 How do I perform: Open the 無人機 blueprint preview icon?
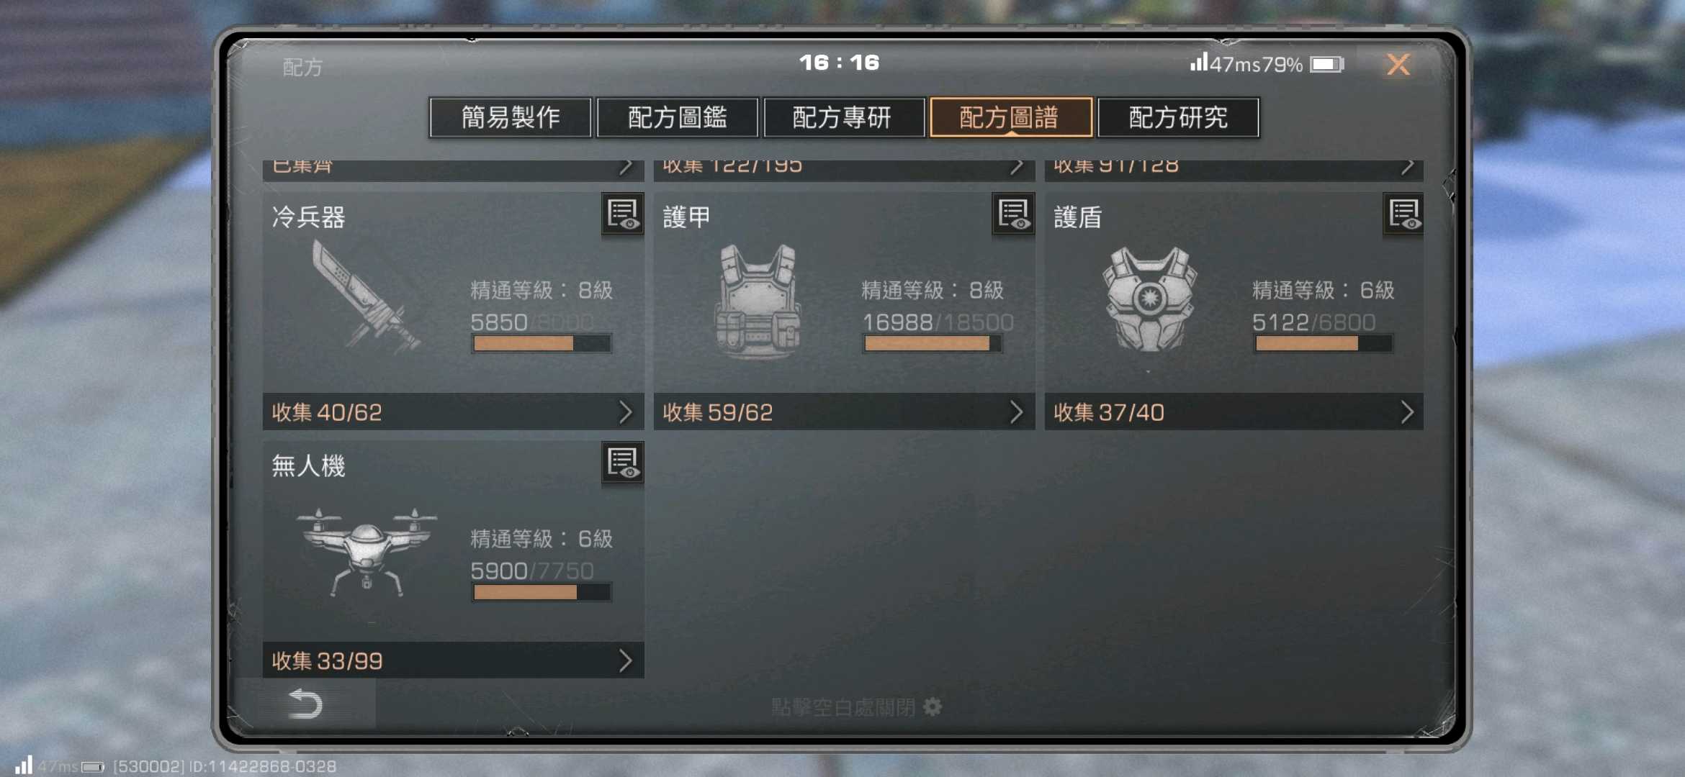tap(622, 462)
